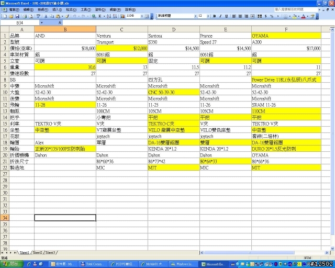
Task: Select row 34 header
Action: coord(5,218)
